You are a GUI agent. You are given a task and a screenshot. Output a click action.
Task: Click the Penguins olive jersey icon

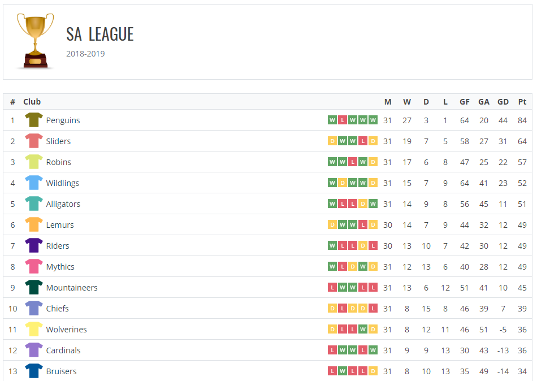[34, 120]
